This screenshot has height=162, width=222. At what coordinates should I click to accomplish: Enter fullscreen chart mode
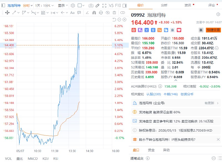coord(104,6)
